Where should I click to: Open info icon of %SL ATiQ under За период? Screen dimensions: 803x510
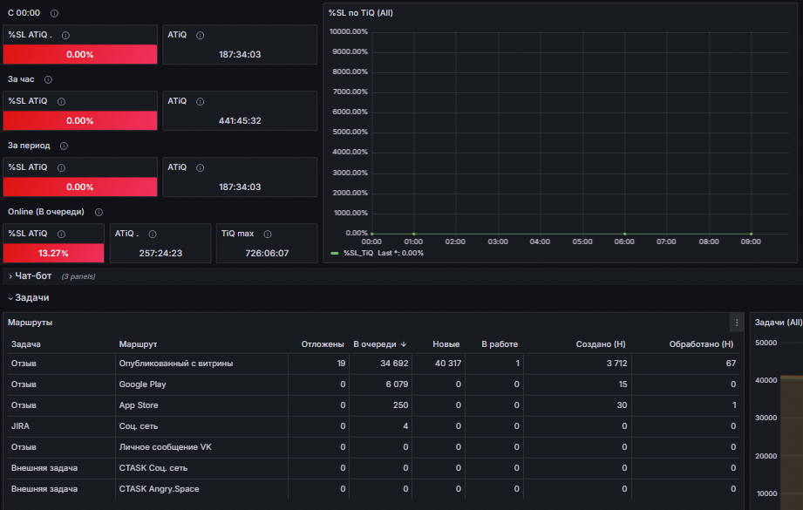coord(61,168)
